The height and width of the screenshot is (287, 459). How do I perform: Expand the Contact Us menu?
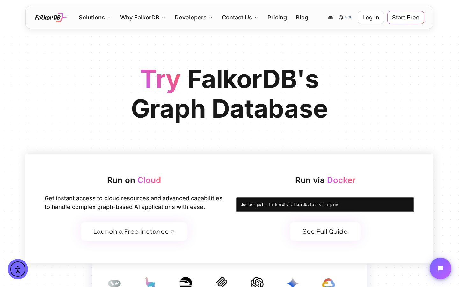[x=240, y=18]
